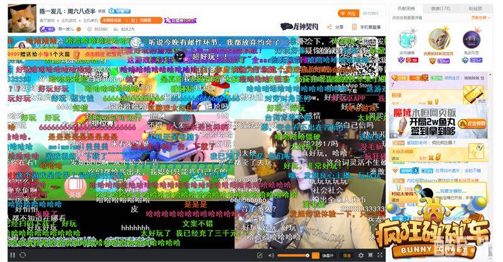Click the refresh stream icon
The width and height of the screenshot is (503, 262).
[23, 255]
